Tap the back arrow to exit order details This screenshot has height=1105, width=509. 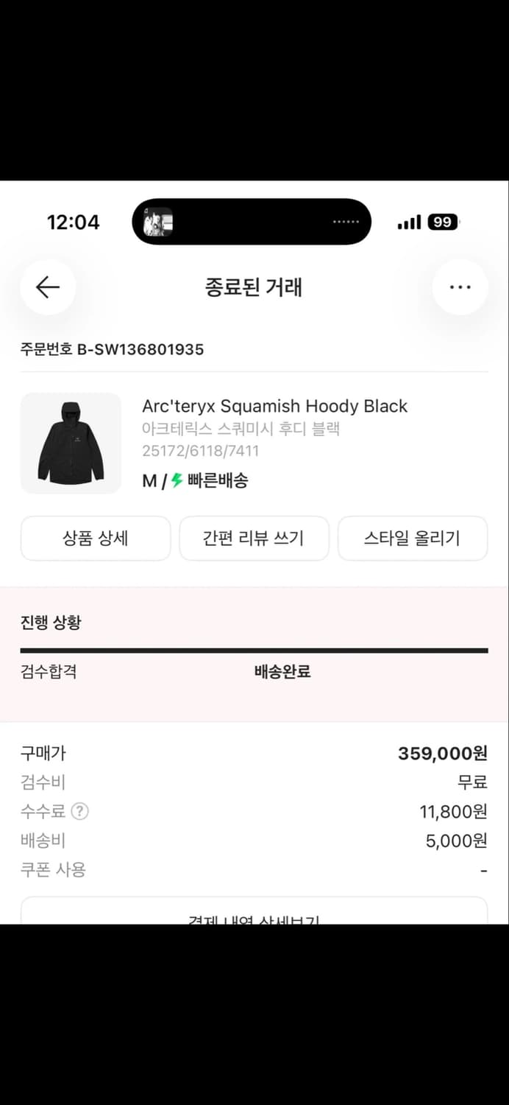[x=47, y=287]
